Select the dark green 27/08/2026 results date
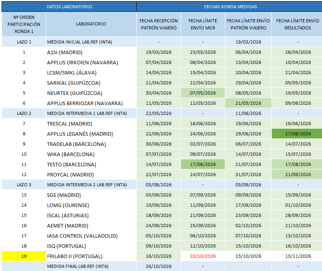The image size is (322, 271). (x=298, y=134)
